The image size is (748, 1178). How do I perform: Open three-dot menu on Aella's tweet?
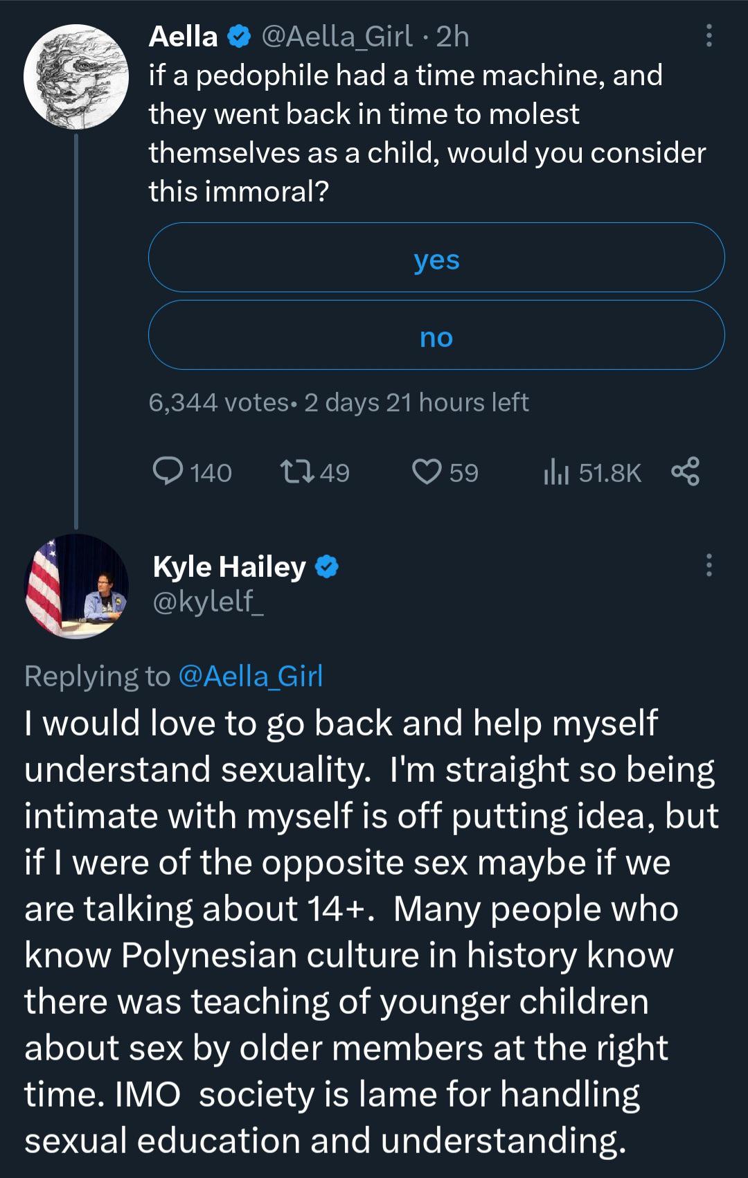point(708,35)
